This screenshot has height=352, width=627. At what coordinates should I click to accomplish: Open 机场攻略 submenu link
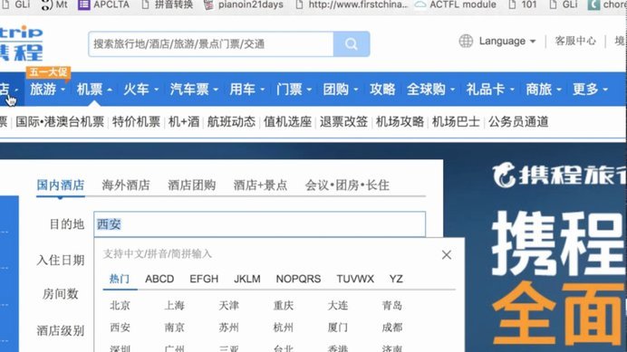[x=400, y=122]
